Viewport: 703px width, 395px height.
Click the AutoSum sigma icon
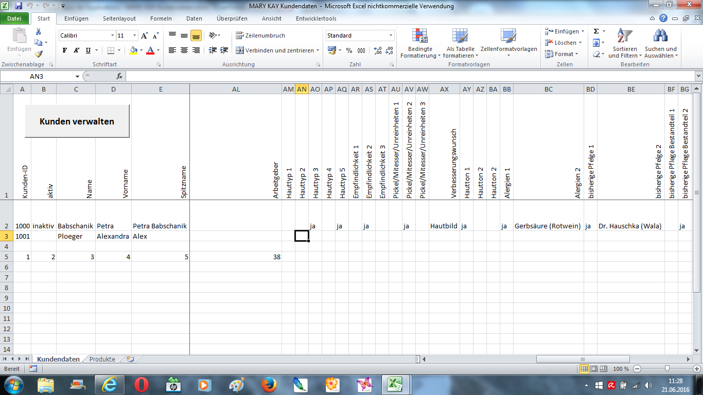[596, 31]
